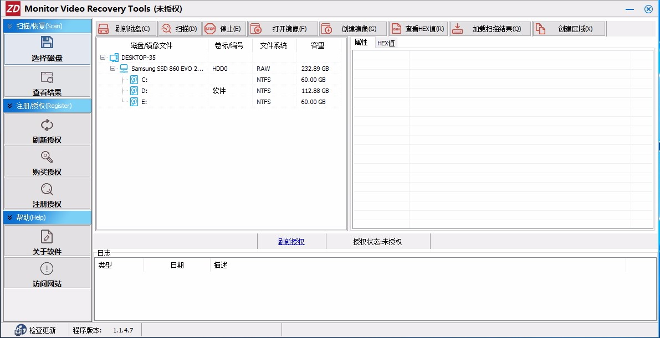Click the 刷新授权 hyperlink
The height and width of the screenshot is (338, 660).
(291, 242)
